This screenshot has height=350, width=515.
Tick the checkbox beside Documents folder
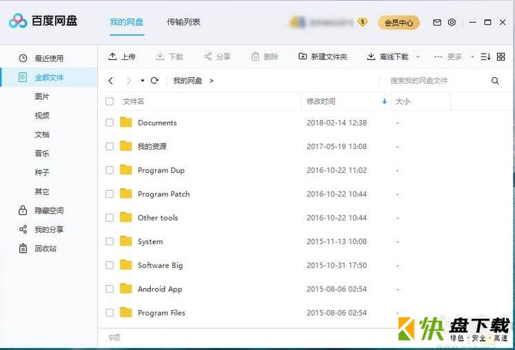pos(110,123)
